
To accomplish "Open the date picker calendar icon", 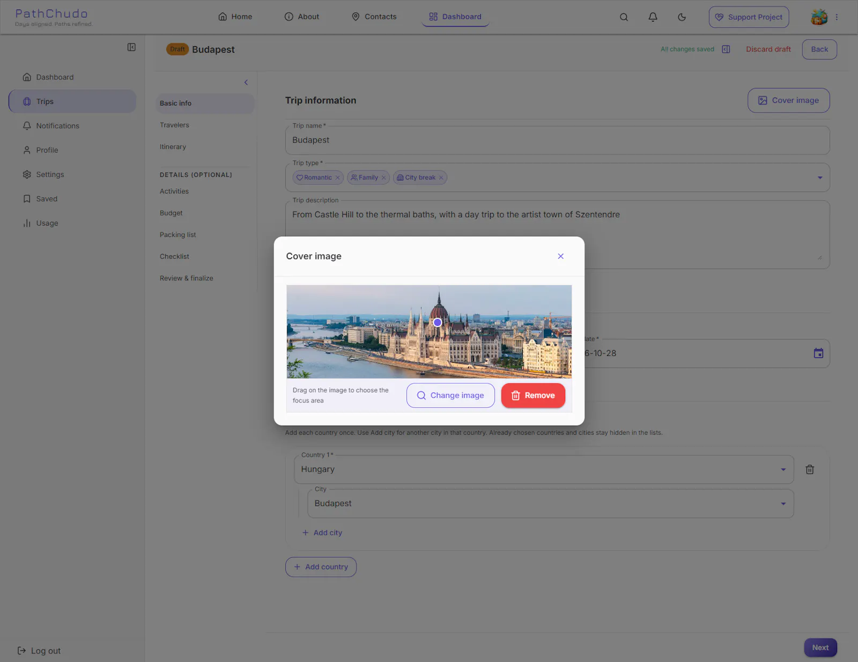I will coord(818,353).
